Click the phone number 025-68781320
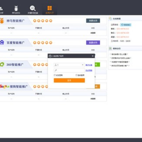Viewport: 142px width, 142px height. tap(123, 33)
